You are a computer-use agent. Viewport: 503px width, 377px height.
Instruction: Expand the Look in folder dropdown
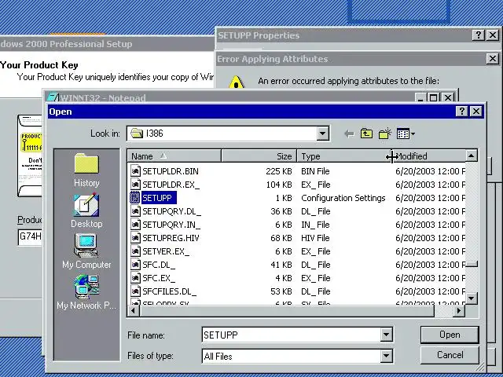click(323, 134)
